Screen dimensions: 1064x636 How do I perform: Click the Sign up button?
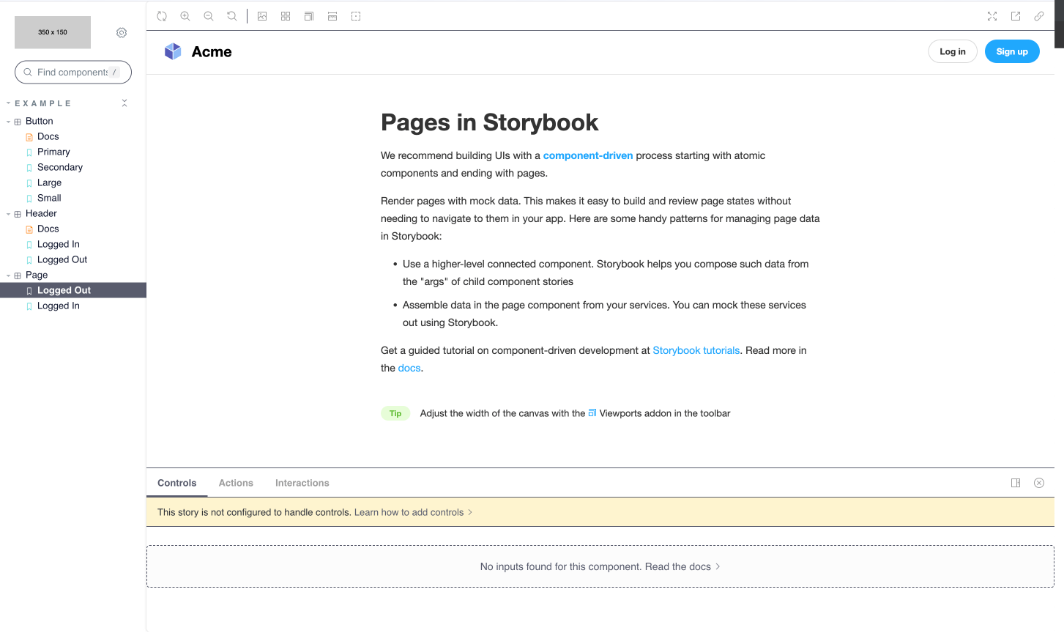tap(1012, 51)
